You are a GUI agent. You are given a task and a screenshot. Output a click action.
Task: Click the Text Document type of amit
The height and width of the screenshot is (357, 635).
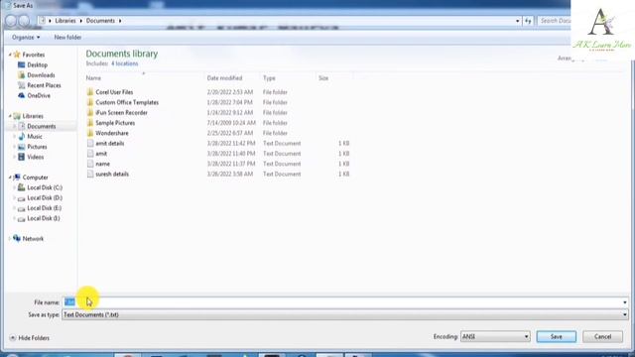click(x=282, y=154)
